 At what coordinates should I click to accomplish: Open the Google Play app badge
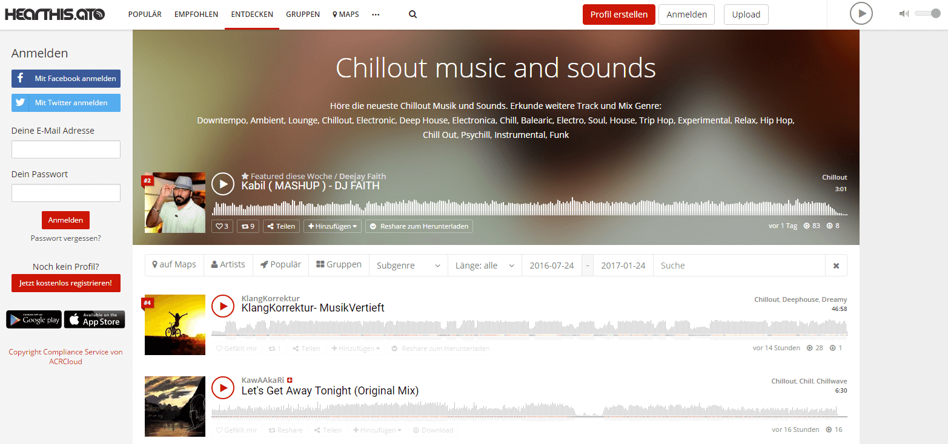pyautogui.click(x=34, y=320)
